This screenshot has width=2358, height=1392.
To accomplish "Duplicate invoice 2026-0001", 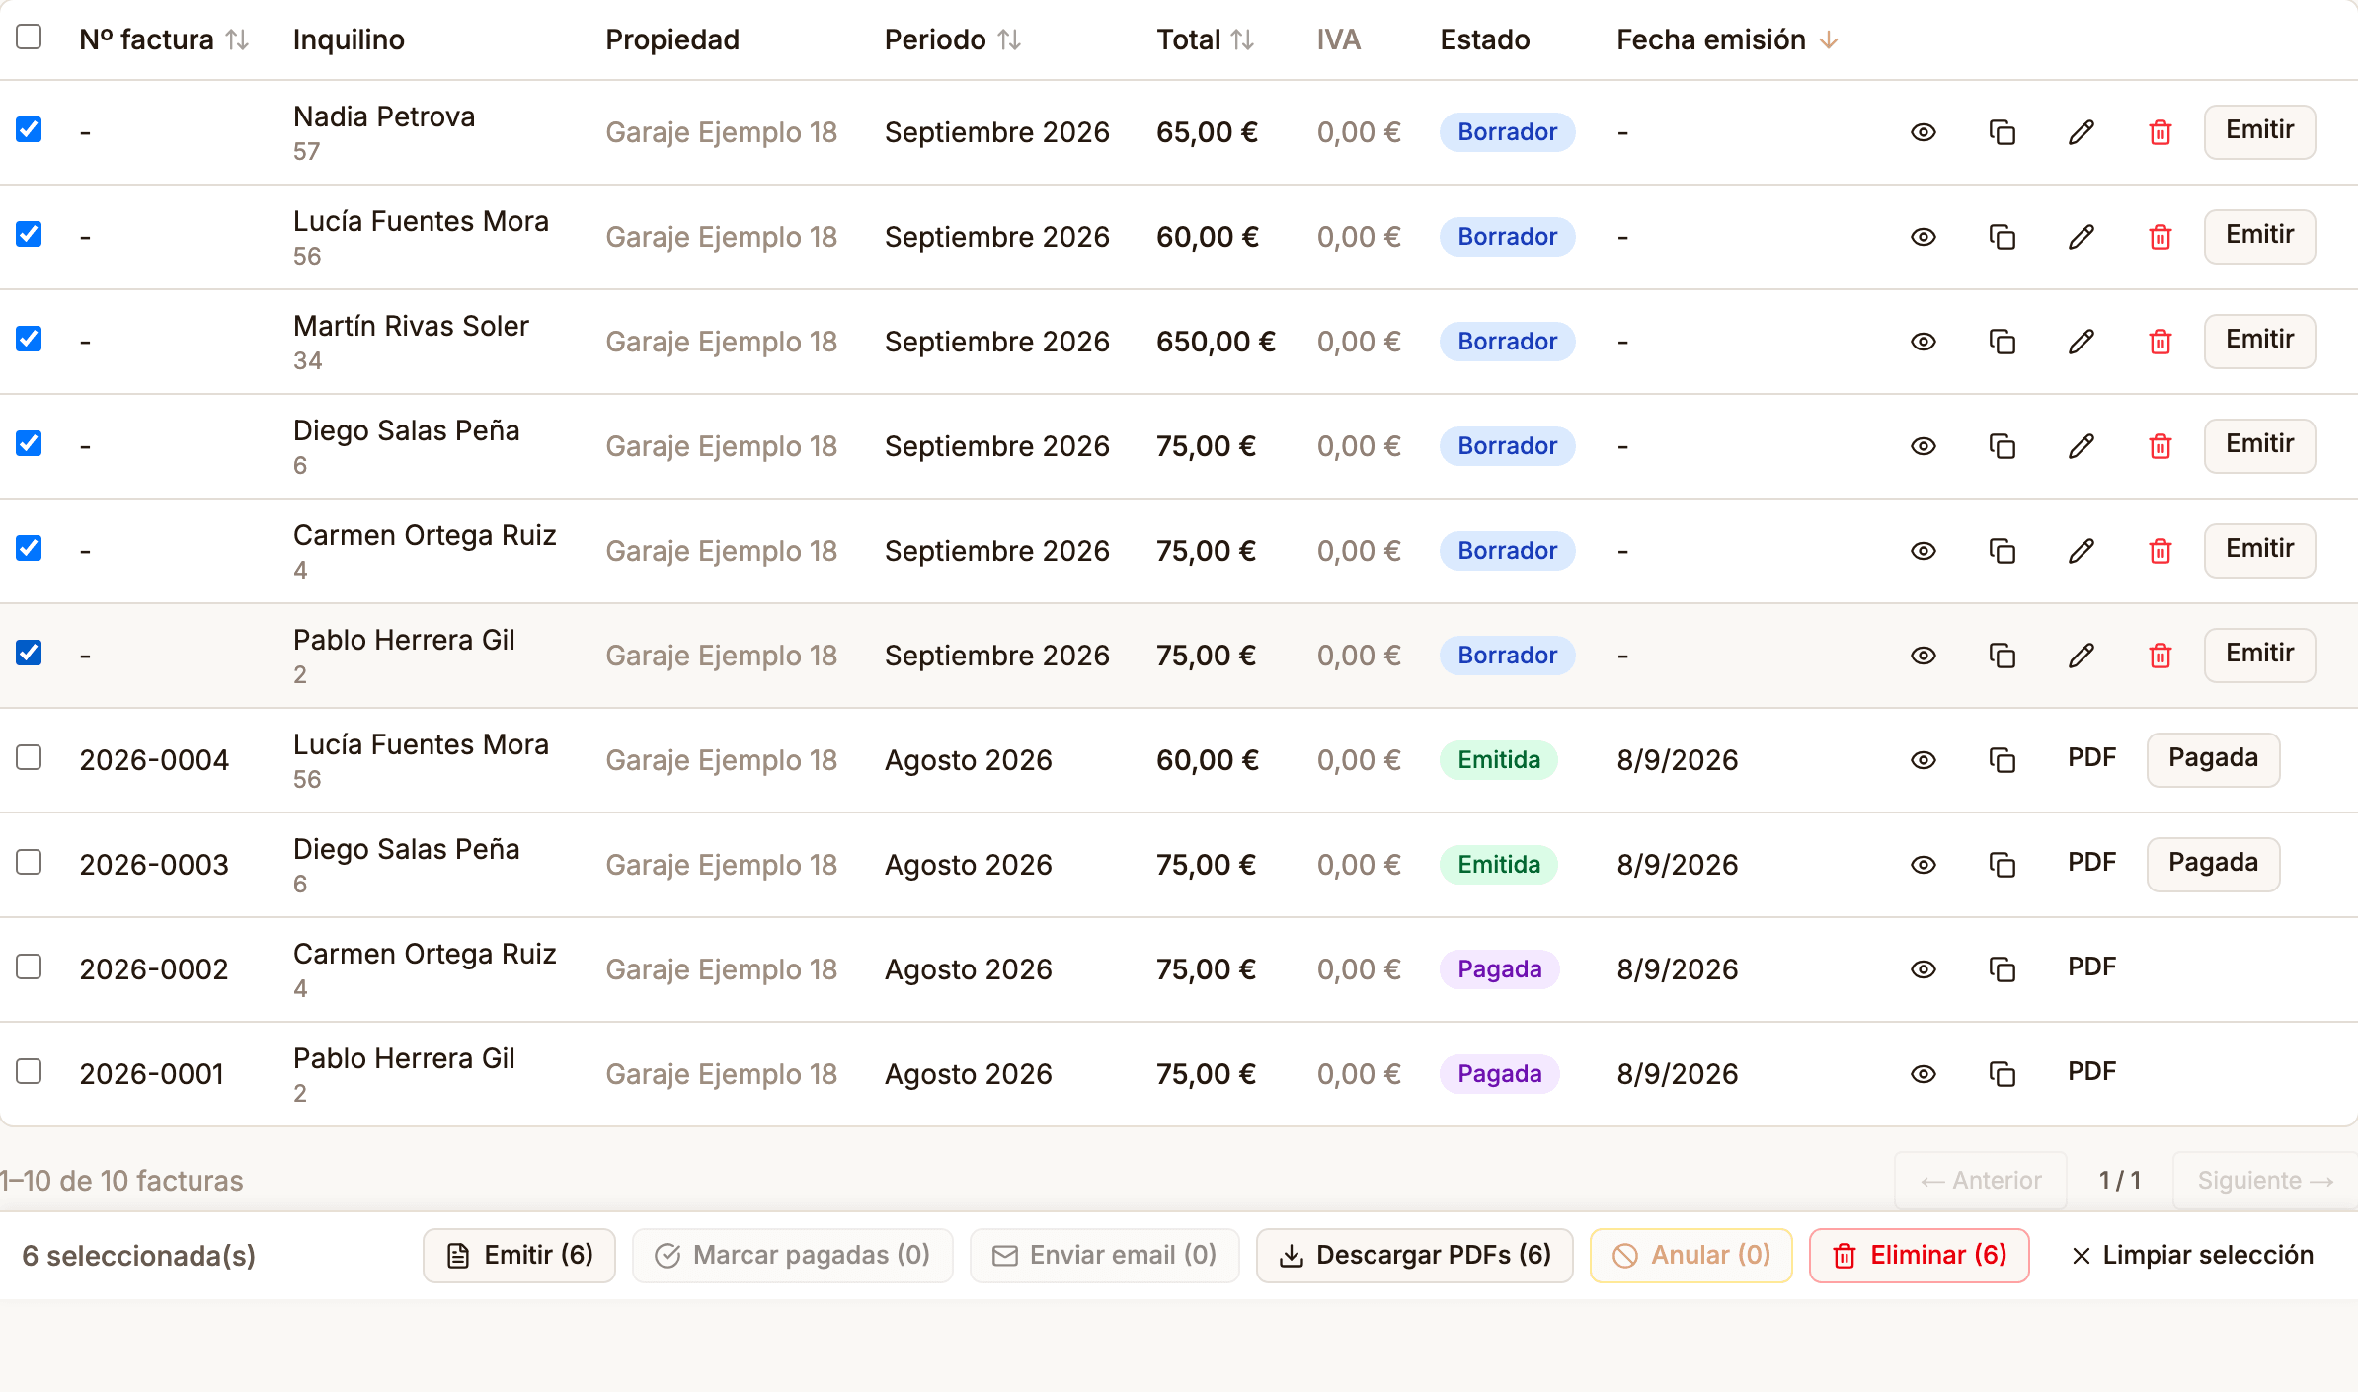I will click(x=2002, y=1074).
